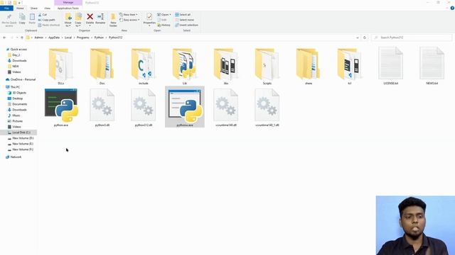
Task: Open the recent locations dropdown arrow
Action: tap(17, 38)
